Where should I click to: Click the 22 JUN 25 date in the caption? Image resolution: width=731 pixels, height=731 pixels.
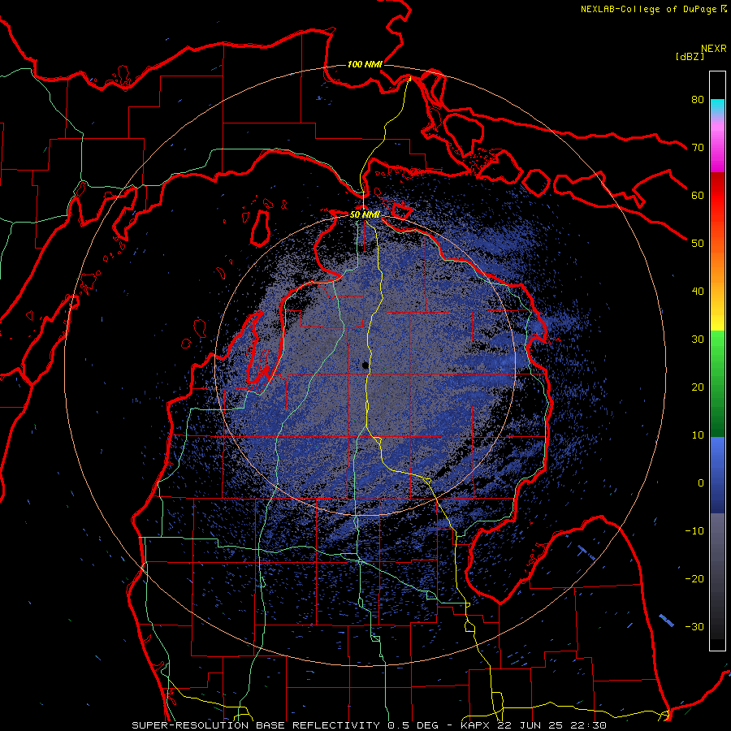point(530,725)
